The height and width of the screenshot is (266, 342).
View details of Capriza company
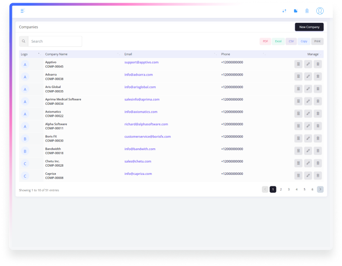(x=298, y=175)
